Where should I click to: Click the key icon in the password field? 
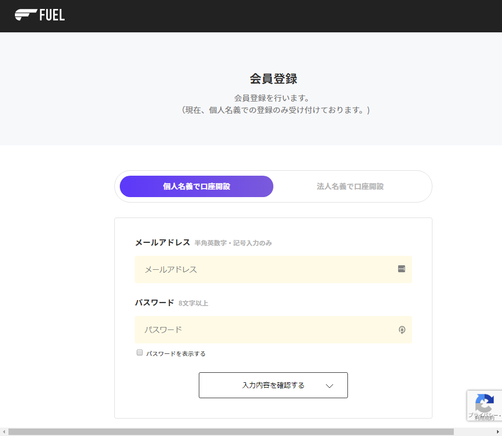pyautogui.click(x=402, y=329)
